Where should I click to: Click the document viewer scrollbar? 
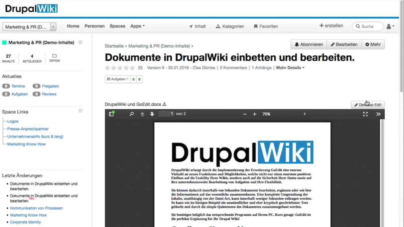pos(382,173)
